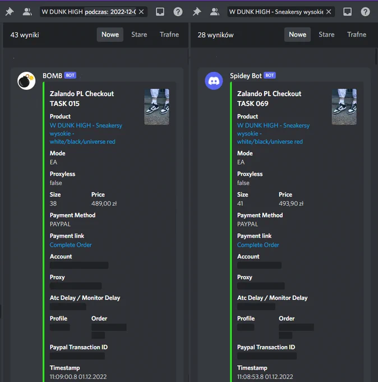378x382 pixels.
Task: Open pinned messages in left Discord panel
Action: pyautogui.click(x=10, y=12)
